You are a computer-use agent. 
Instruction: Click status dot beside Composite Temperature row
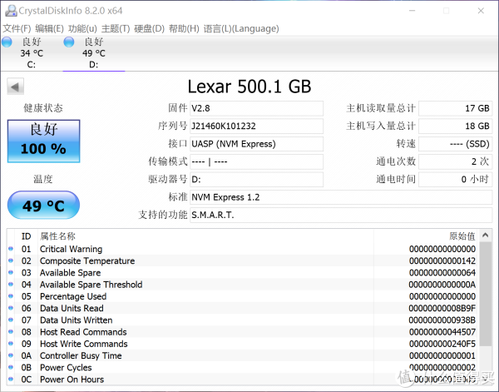[x=11, y=261]
